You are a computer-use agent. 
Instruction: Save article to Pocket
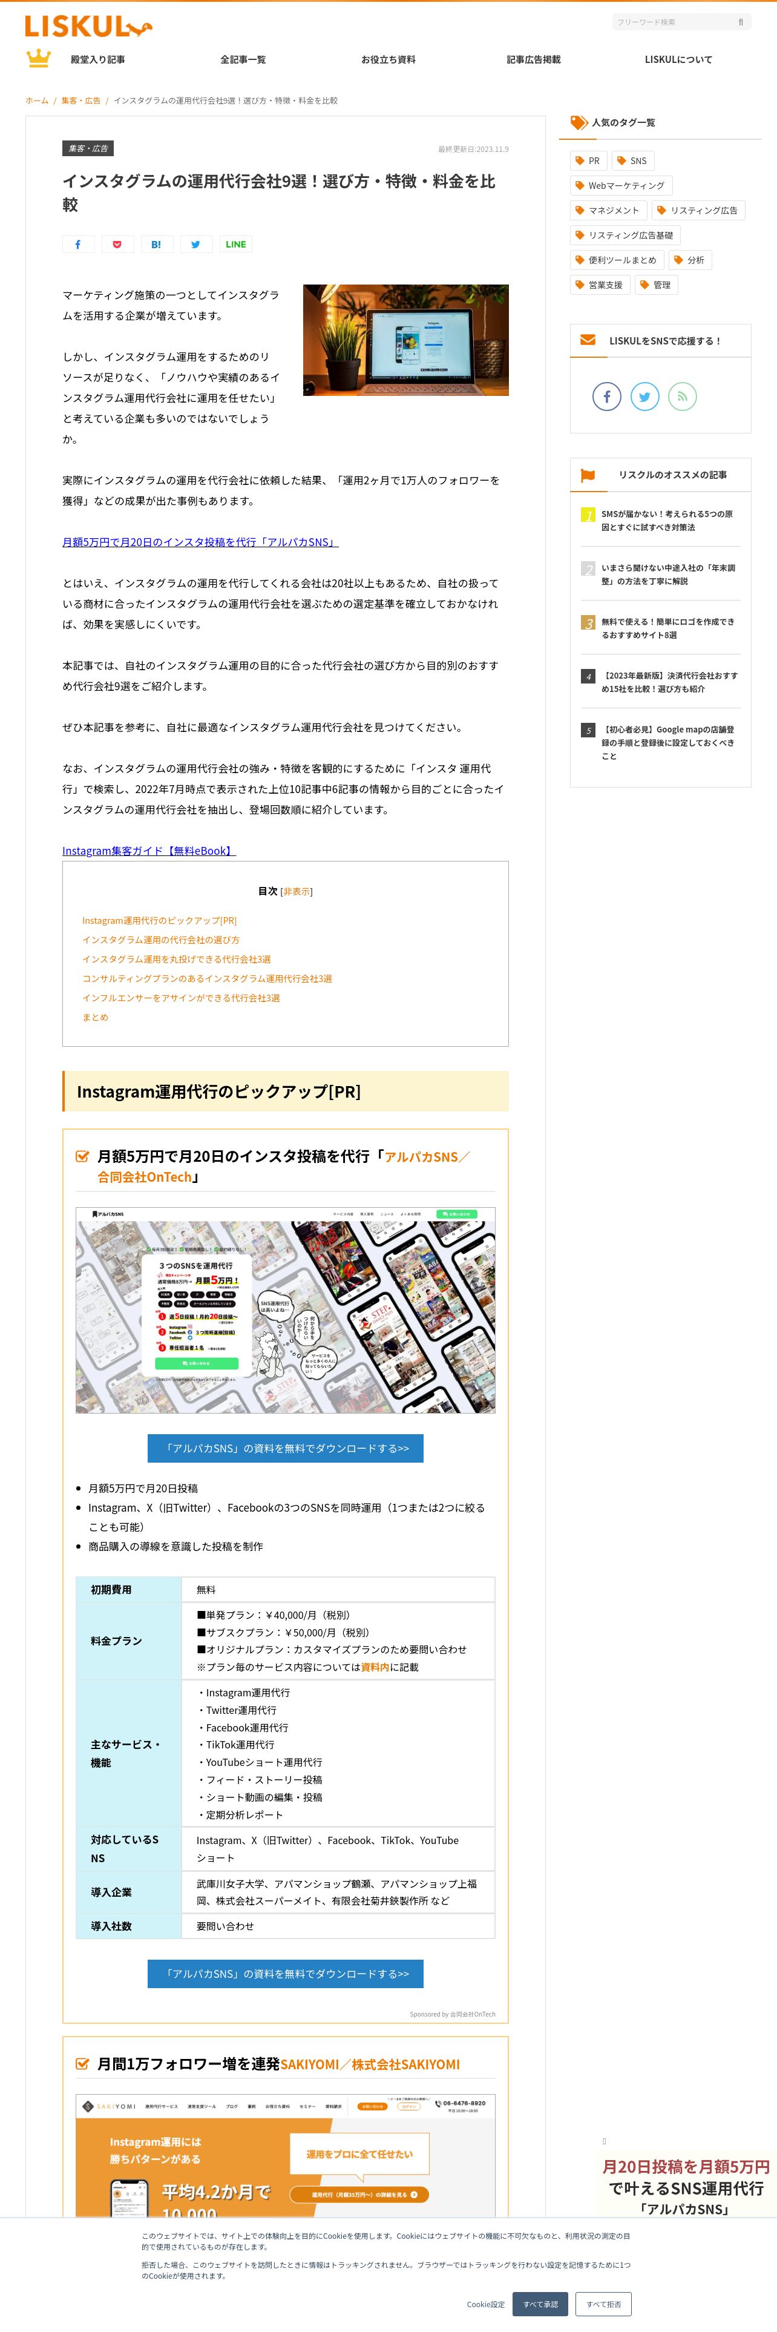[117, 245]
